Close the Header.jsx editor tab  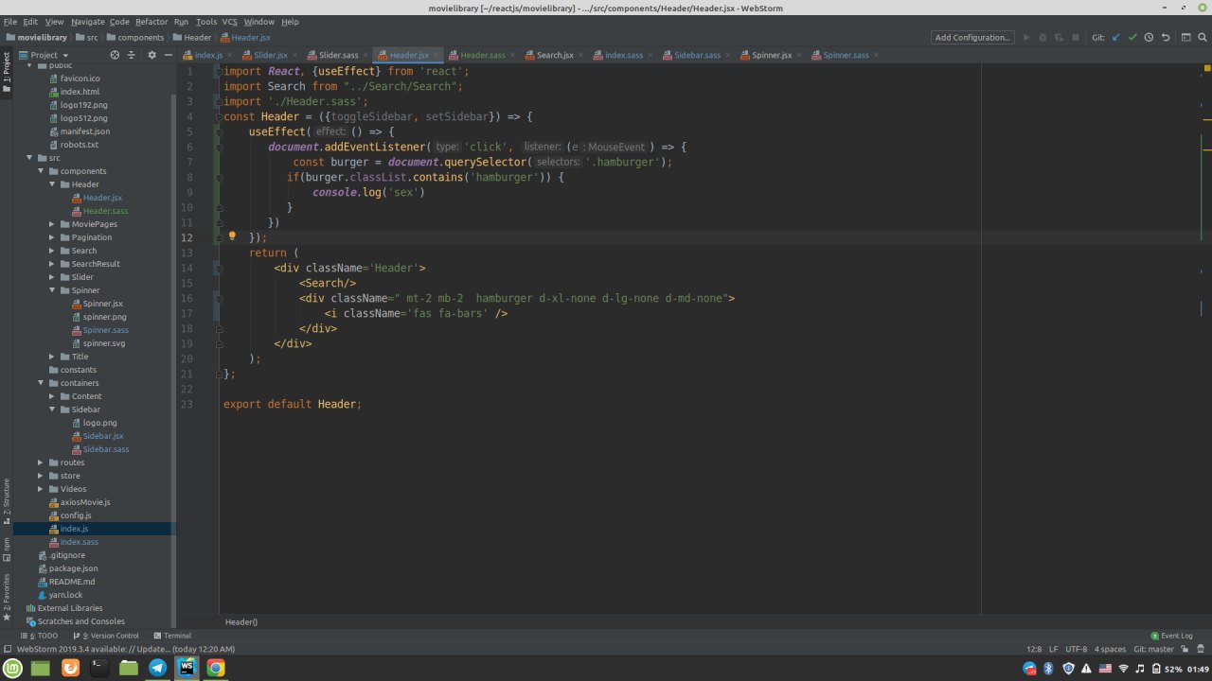(437, 55)
